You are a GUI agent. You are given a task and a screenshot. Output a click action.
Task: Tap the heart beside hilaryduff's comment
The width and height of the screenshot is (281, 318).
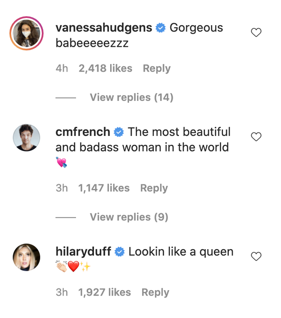coord(256,256)
